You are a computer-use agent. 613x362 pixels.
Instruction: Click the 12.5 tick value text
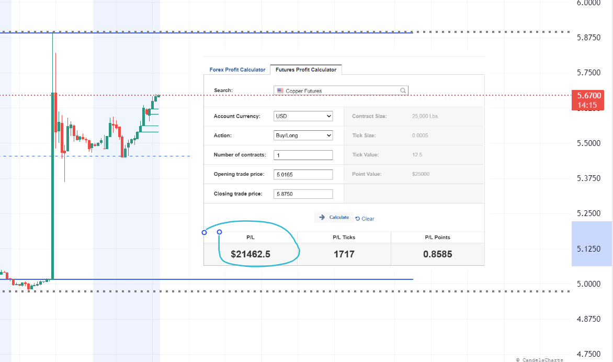[x=417, y=155]
